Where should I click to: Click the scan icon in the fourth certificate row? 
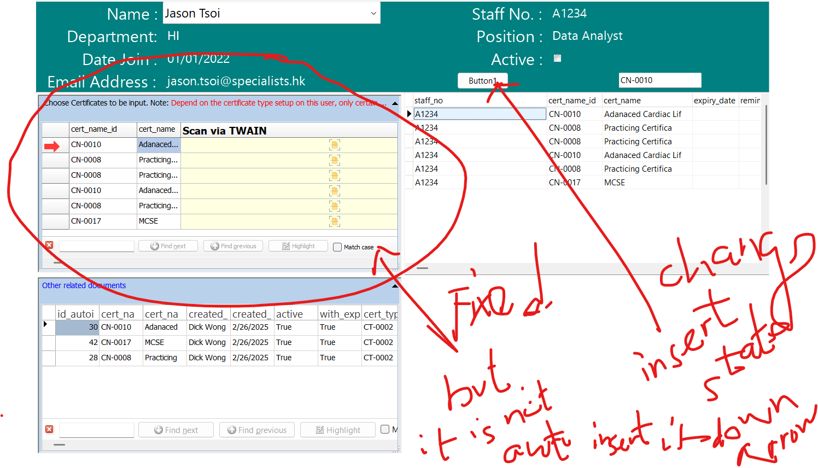335,191
